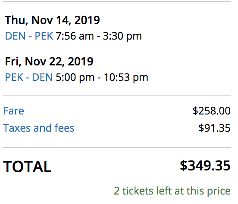Open the Taxes and fees link

click(39, 128)
